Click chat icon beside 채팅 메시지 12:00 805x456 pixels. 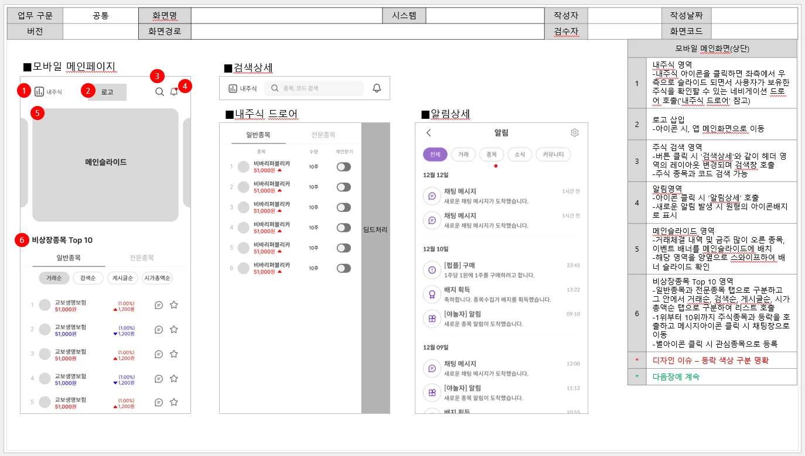point(432,368)
